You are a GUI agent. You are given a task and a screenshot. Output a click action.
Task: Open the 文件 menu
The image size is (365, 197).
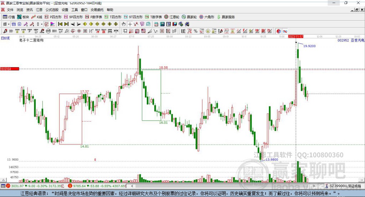[10, 10]
